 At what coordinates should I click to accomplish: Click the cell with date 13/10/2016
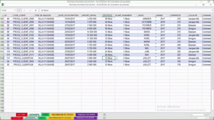click(x=70, y=22)
